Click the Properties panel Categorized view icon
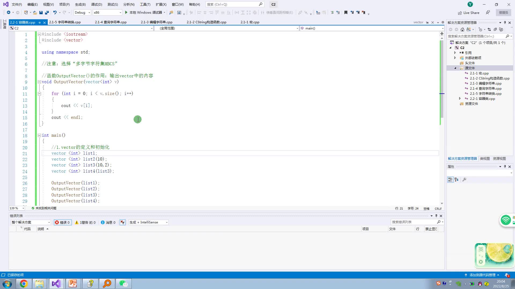This screenshot has width=515, height=289. point(450,180)
